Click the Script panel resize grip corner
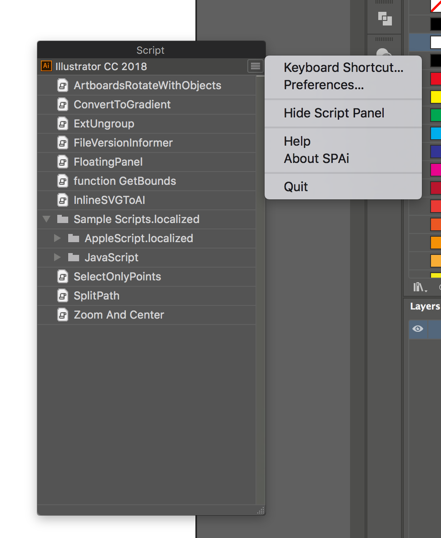 click(x=261, y=511)
